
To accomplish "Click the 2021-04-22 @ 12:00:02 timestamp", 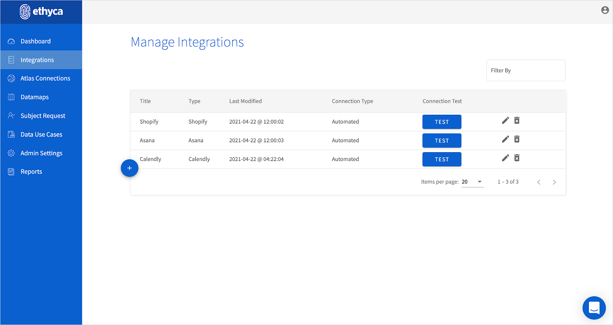I will point(256,122).
